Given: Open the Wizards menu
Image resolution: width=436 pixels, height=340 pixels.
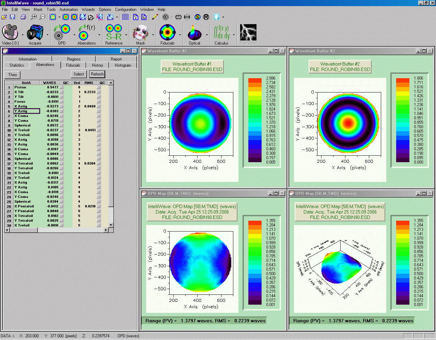Looking at the screenshot, I should click(x=88, y=10).
